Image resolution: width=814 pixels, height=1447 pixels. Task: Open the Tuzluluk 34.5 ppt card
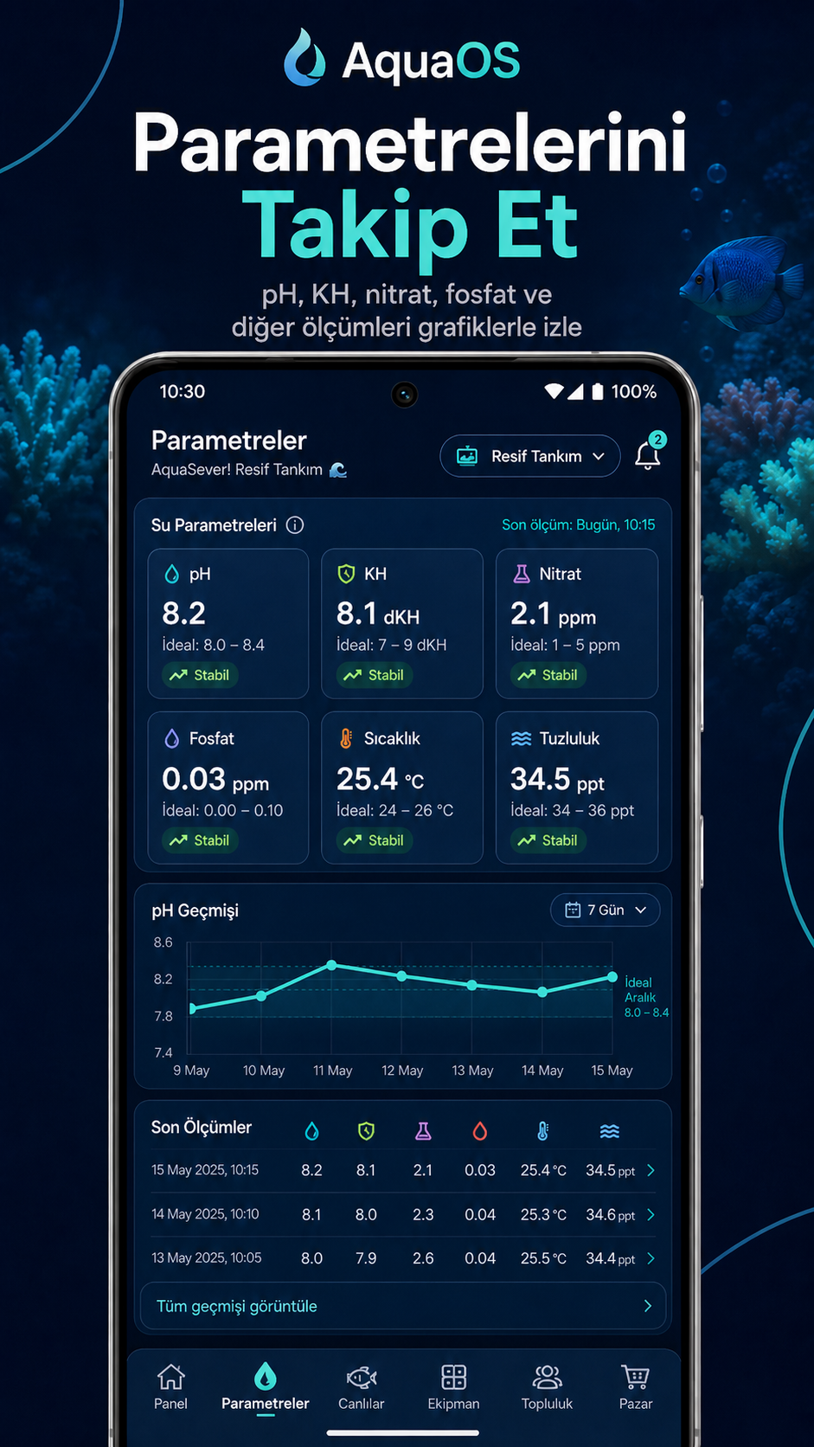[577, 788]
